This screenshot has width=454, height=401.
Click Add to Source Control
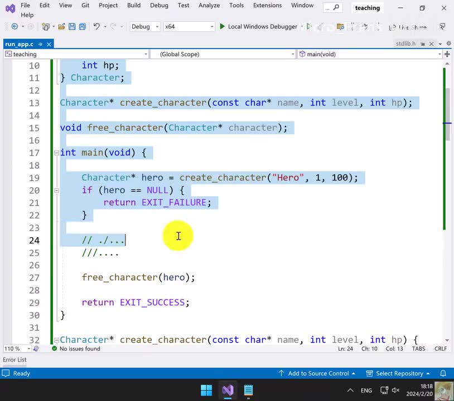tap(317, 373)
